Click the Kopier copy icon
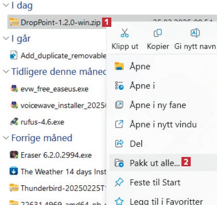The width and height of the screenshot is (217, 205). (158, 33)
